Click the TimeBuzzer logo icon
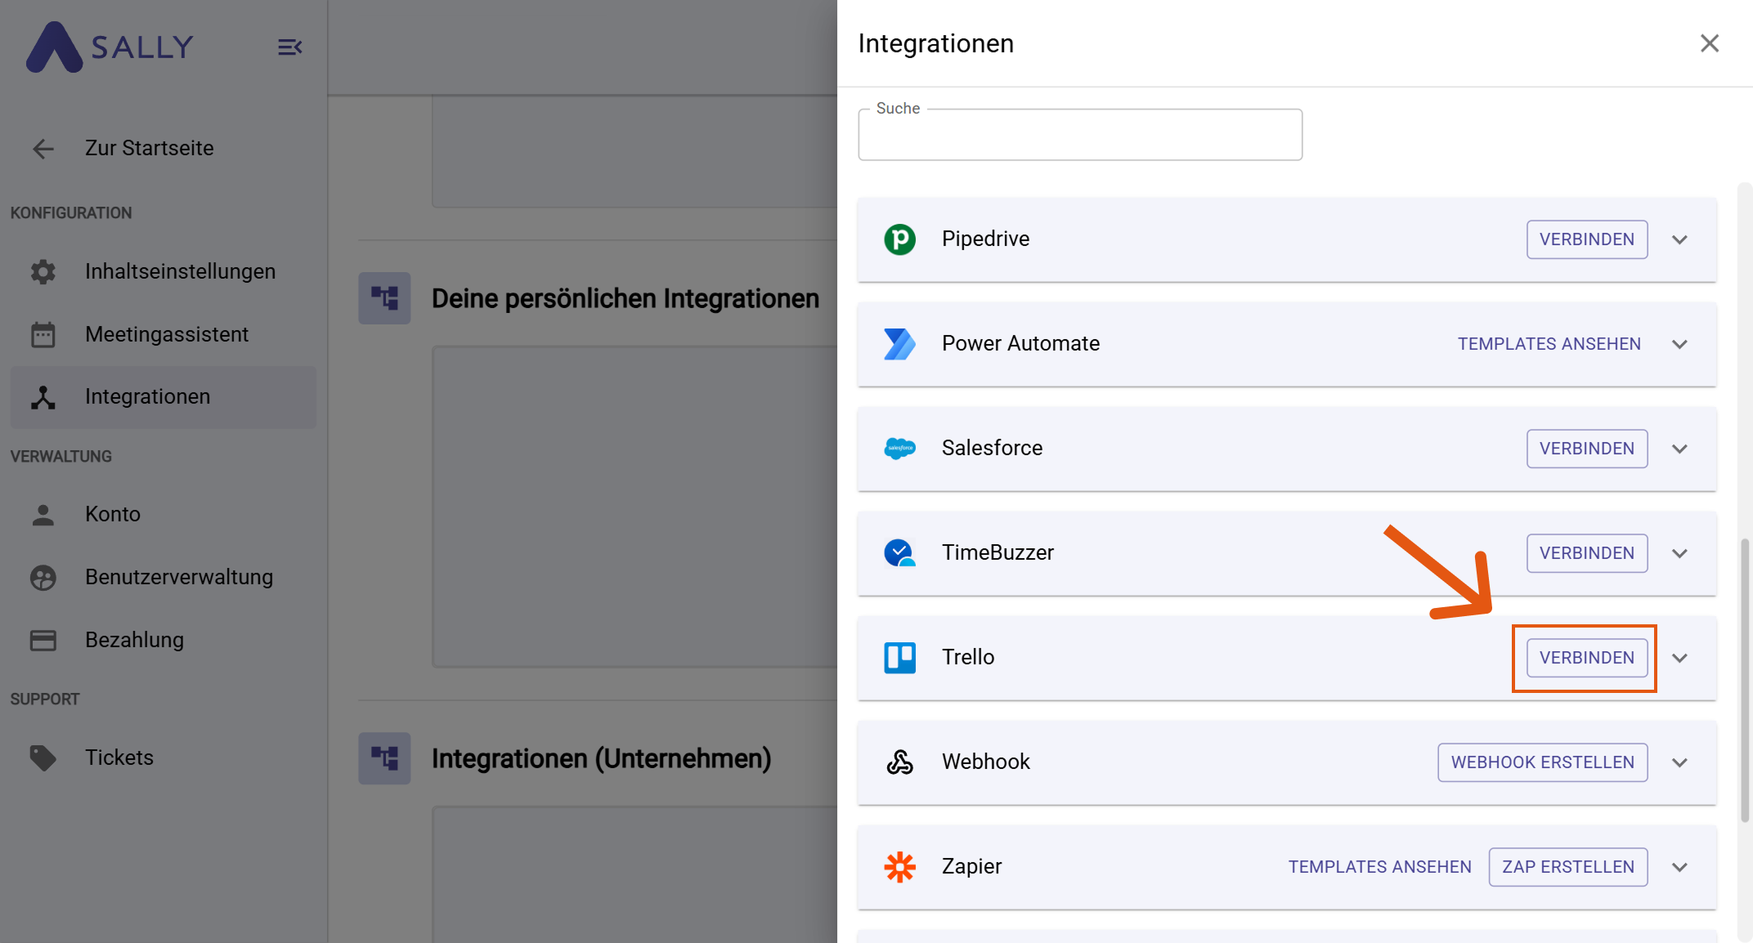Image resolution: width=1753 pixels, height=943 pixels. pyautogui.click(x=900, y=553)
